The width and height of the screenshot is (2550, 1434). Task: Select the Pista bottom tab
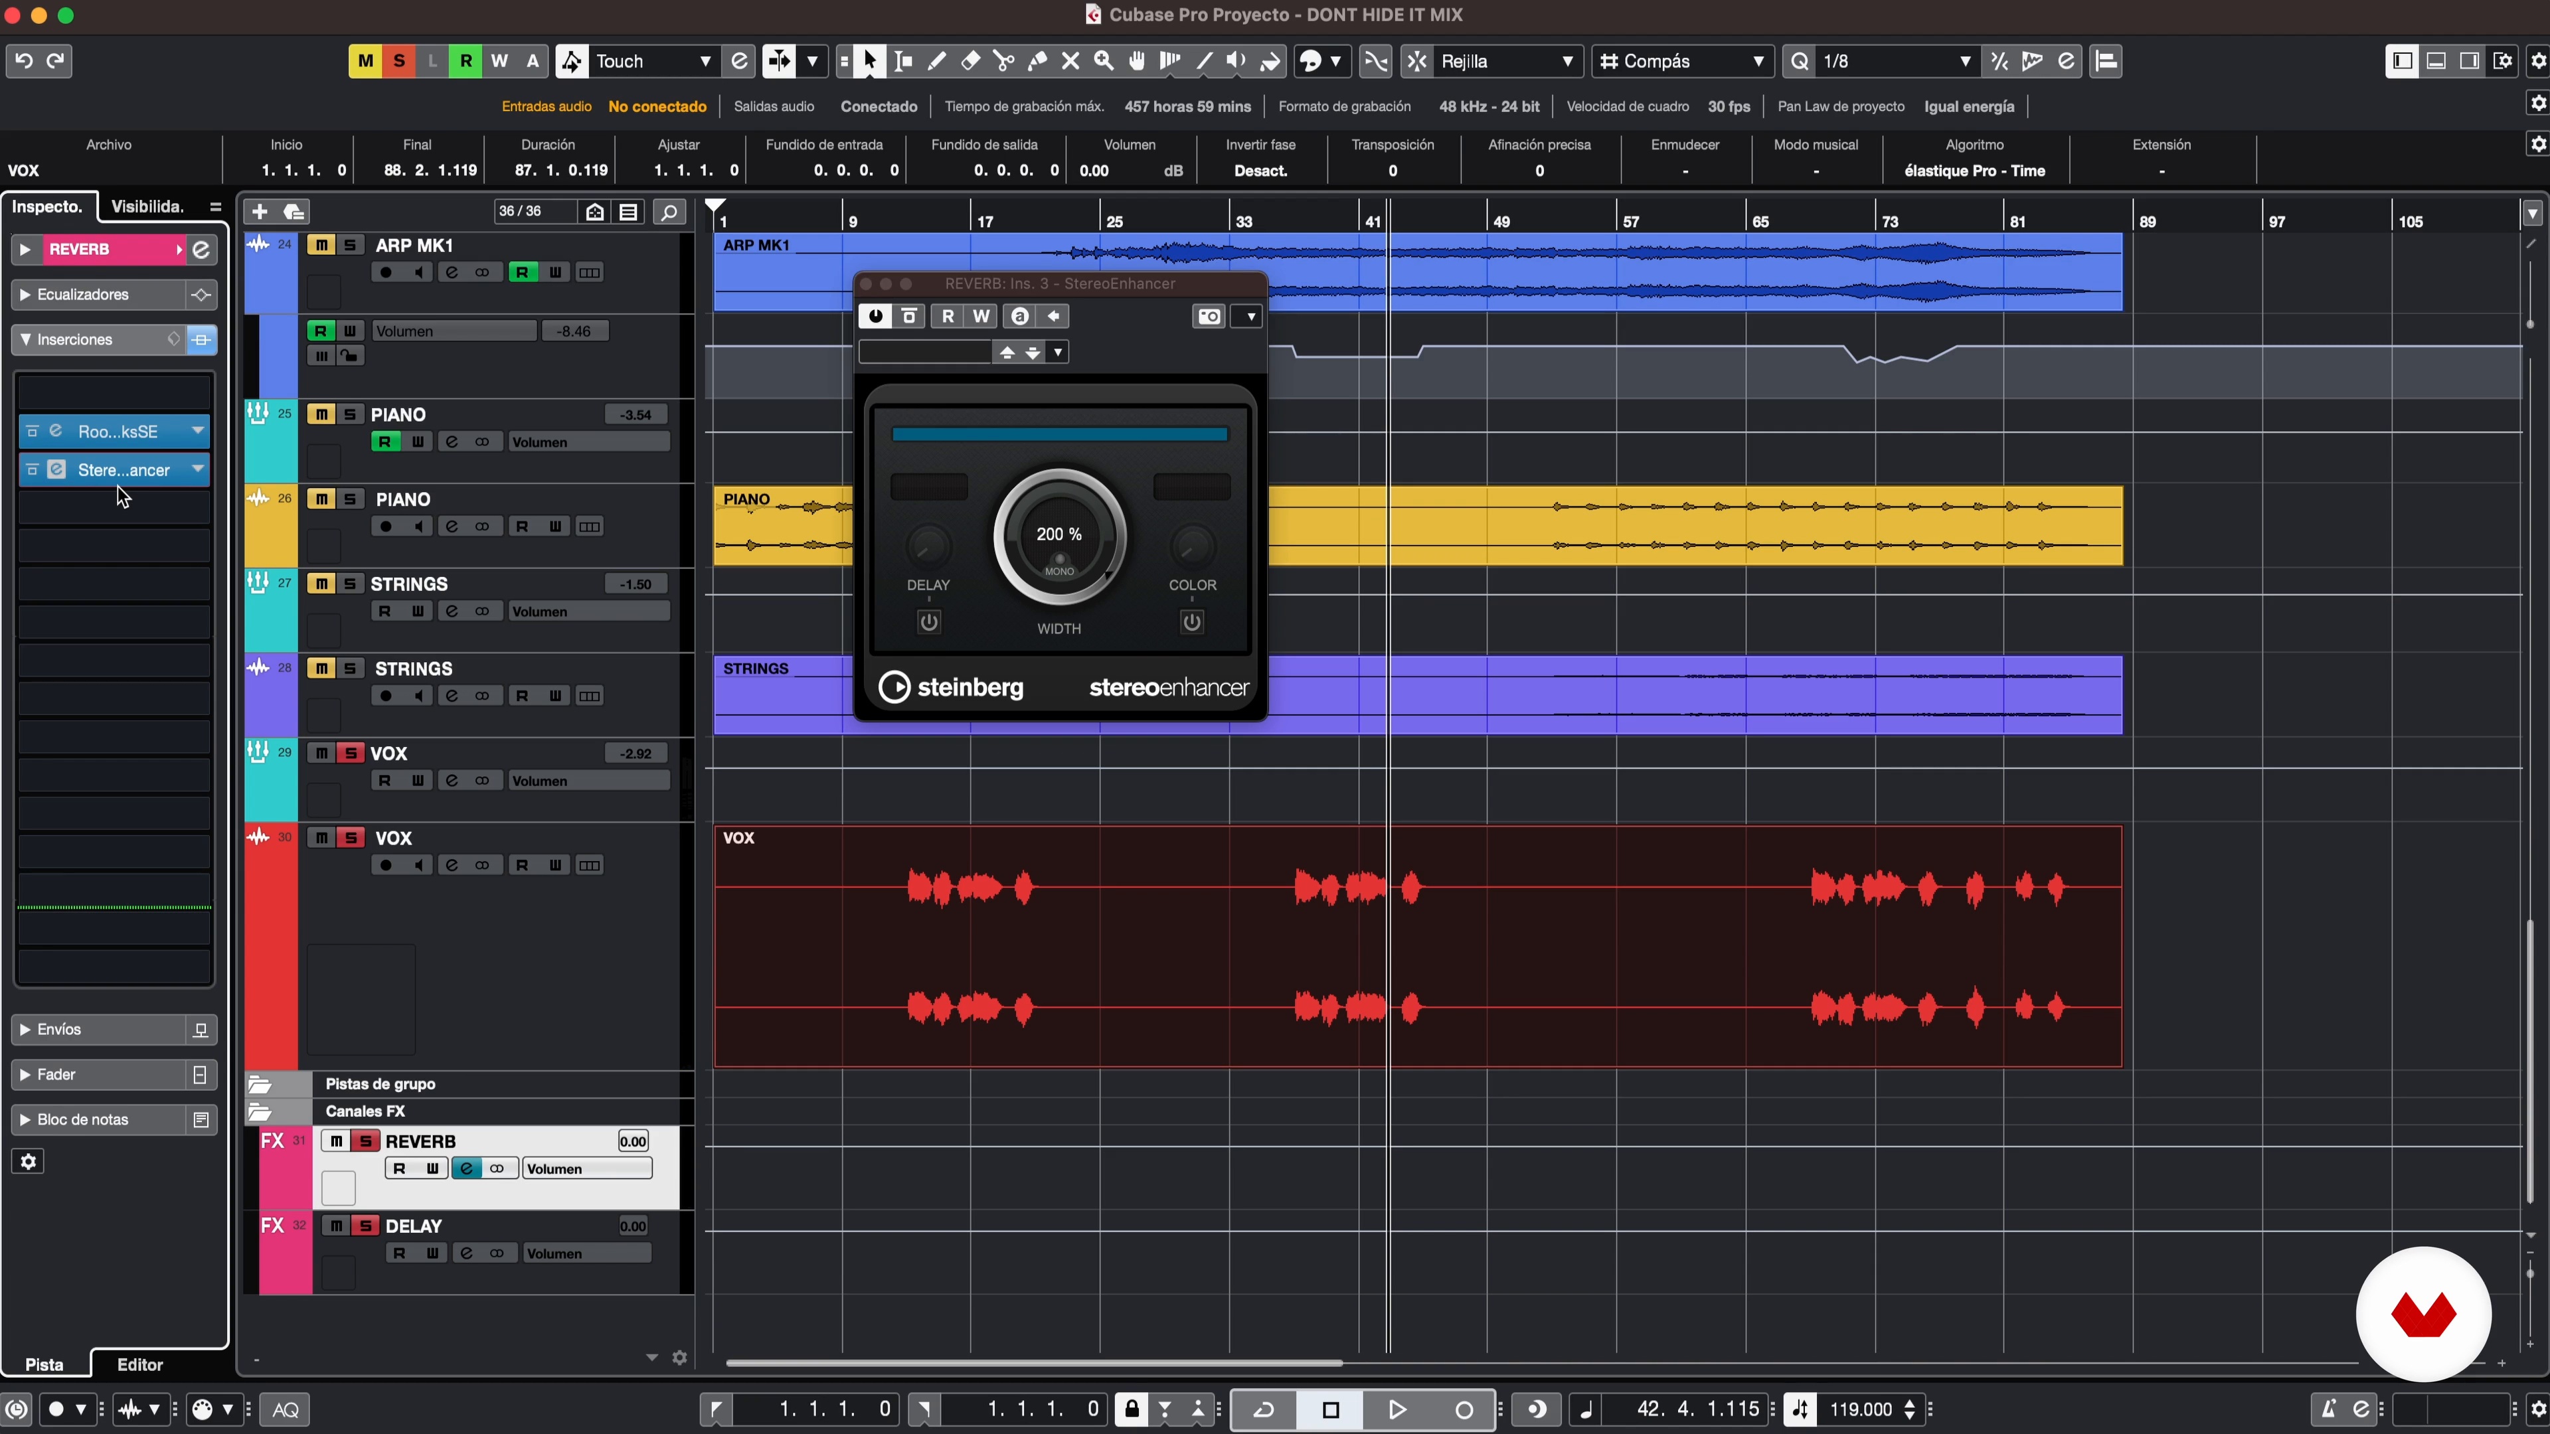point(44,1365)
